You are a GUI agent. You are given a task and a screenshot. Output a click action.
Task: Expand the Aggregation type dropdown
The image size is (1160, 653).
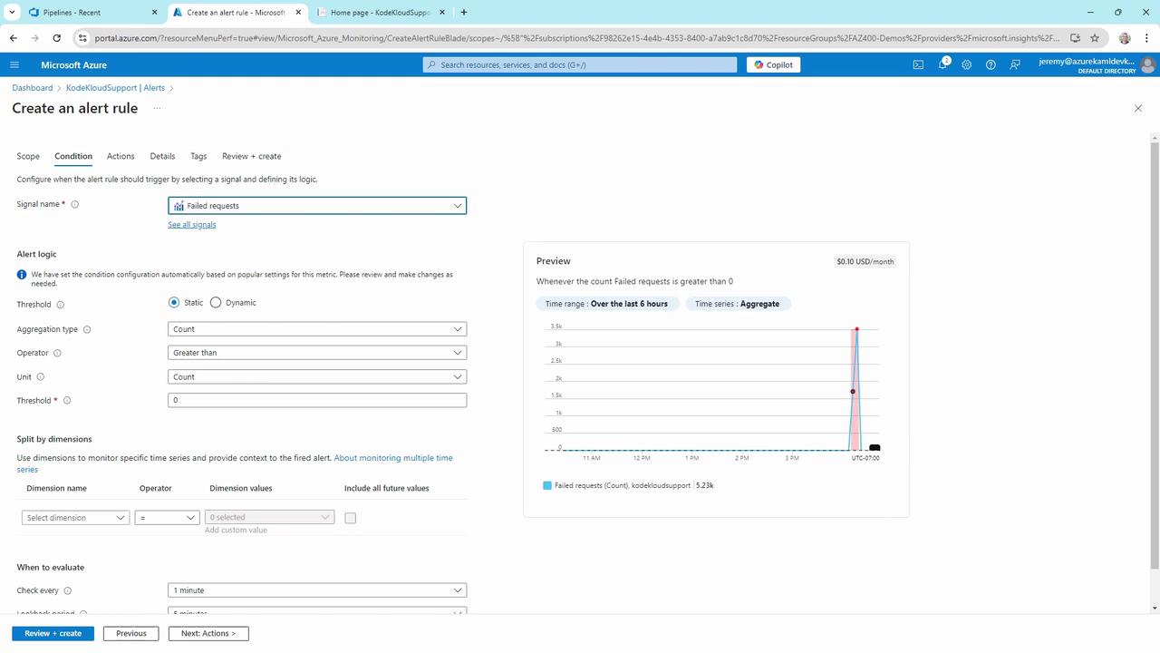click(317, 329)
